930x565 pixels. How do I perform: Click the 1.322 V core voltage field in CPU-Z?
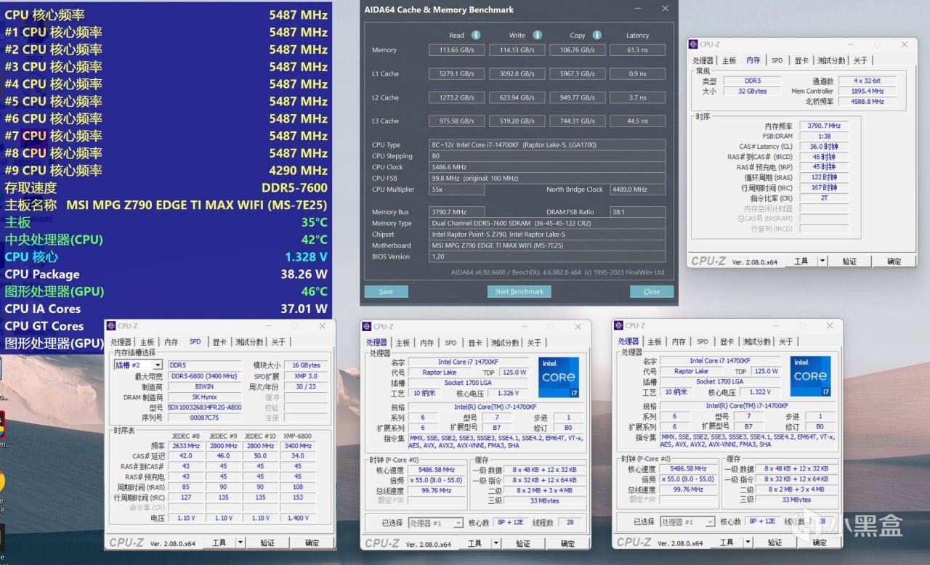click(x=760, y=392)
